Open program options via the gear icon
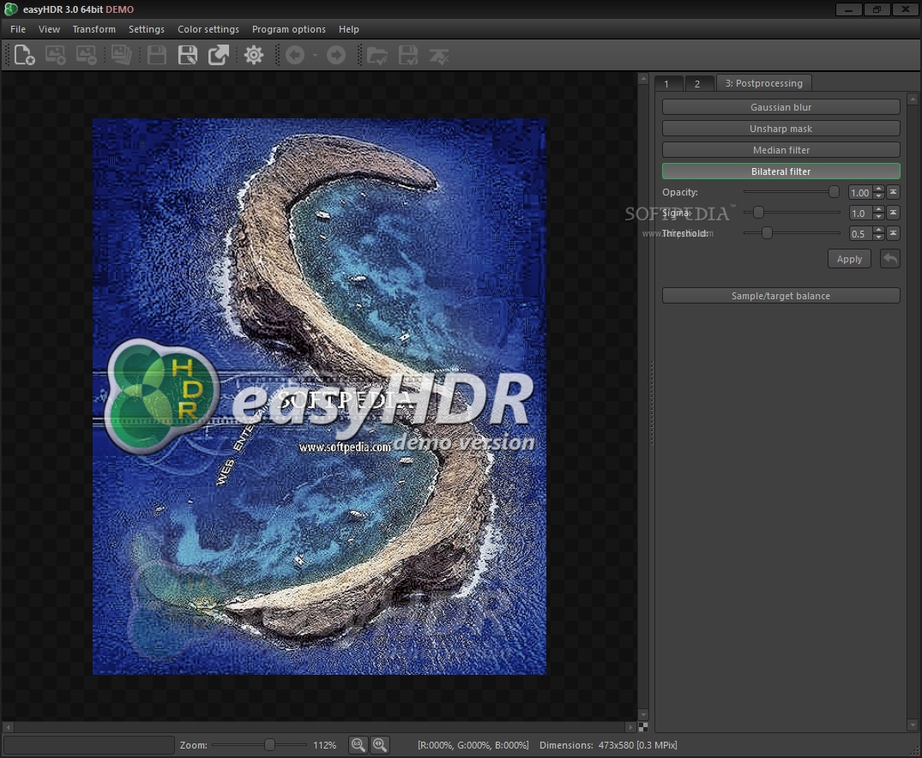The image size is (922, 758). [254, 55]
